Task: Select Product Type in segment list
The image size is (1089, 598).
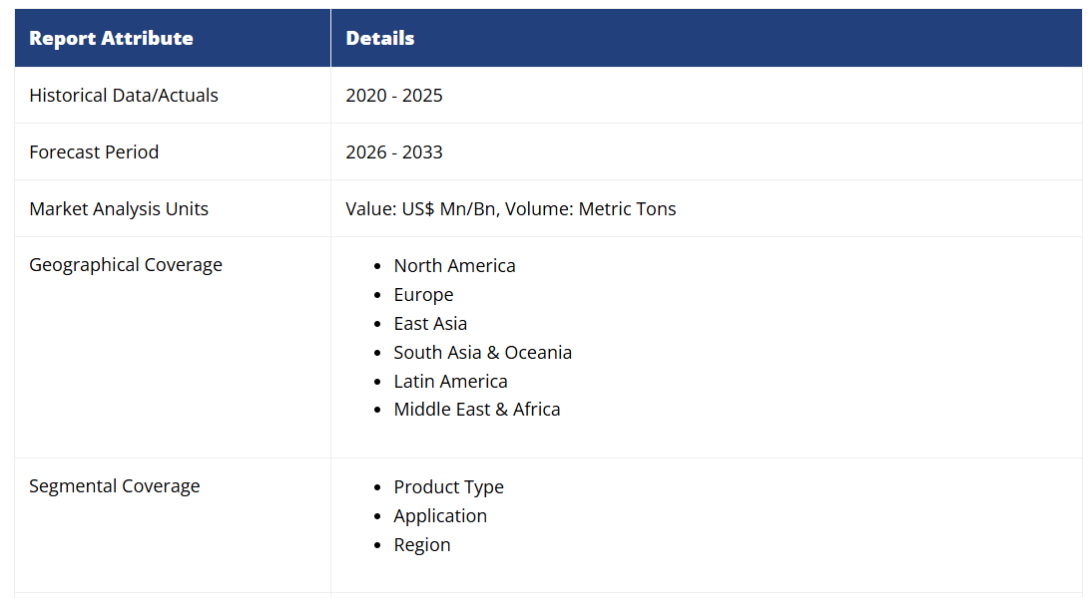Action: click(x=448, y=487)
